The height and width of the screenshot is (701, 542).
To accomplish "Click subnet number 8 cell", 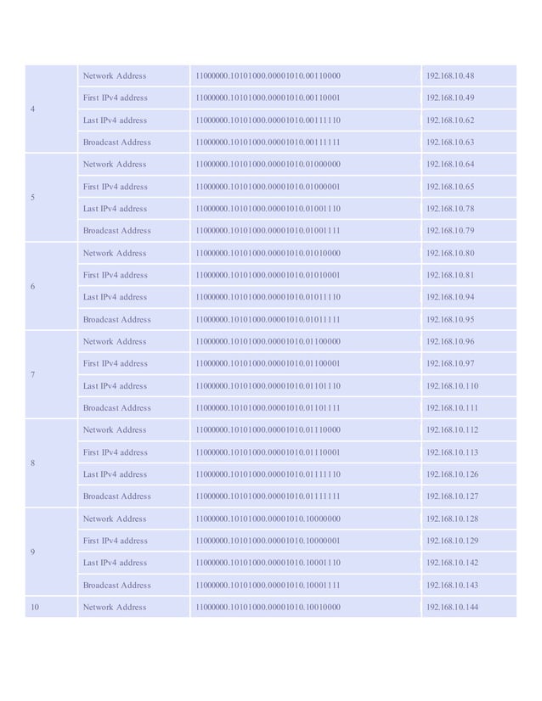I will click(33, 463).
